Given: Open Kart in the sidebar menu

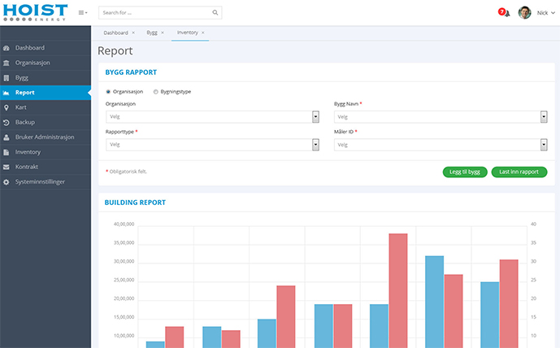Looking at the screenshot, I should pos(46,107).
